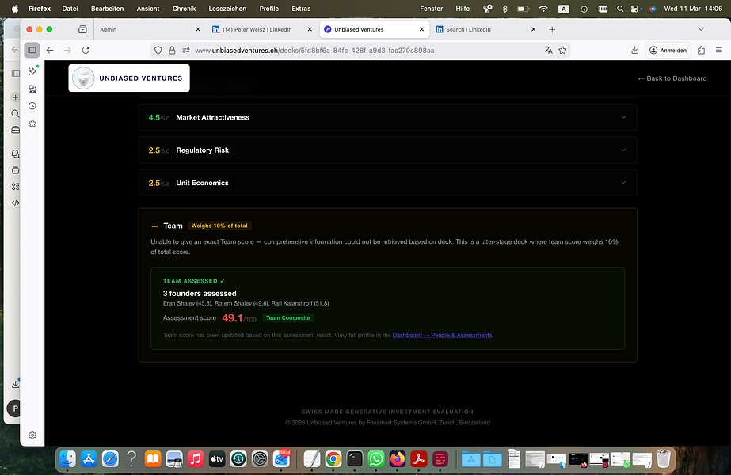
Task: Open sidebar settings gear icon
Action: [32, 435]
